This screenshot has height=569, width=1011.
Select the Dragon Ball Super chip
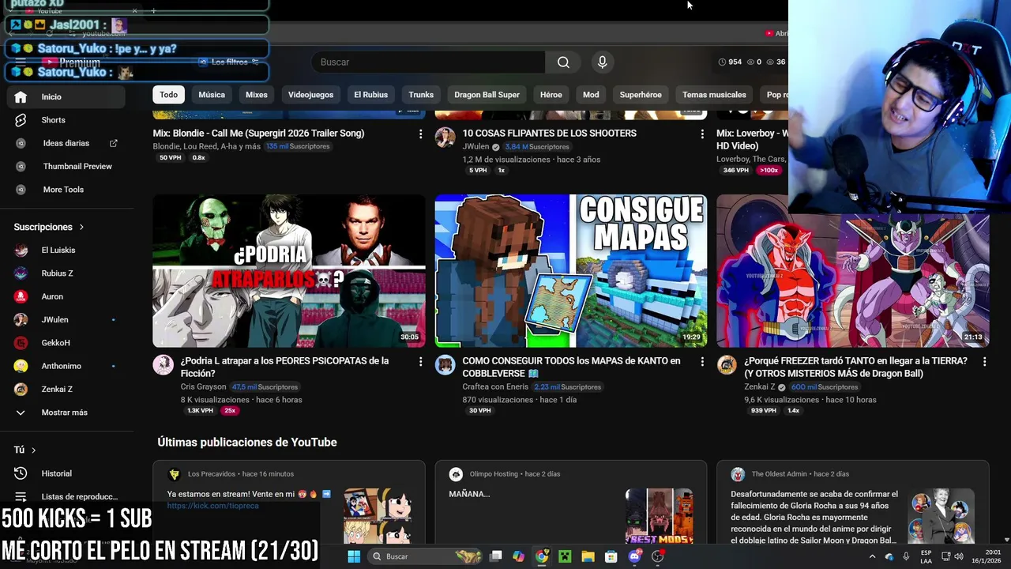(x=487, y=95)
